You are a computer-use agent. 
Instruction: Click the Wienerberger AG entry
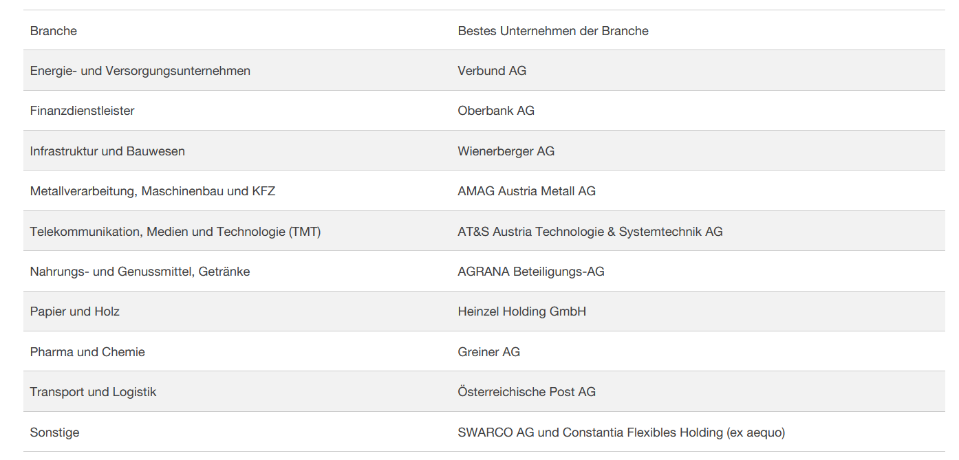tap(506, 151)
